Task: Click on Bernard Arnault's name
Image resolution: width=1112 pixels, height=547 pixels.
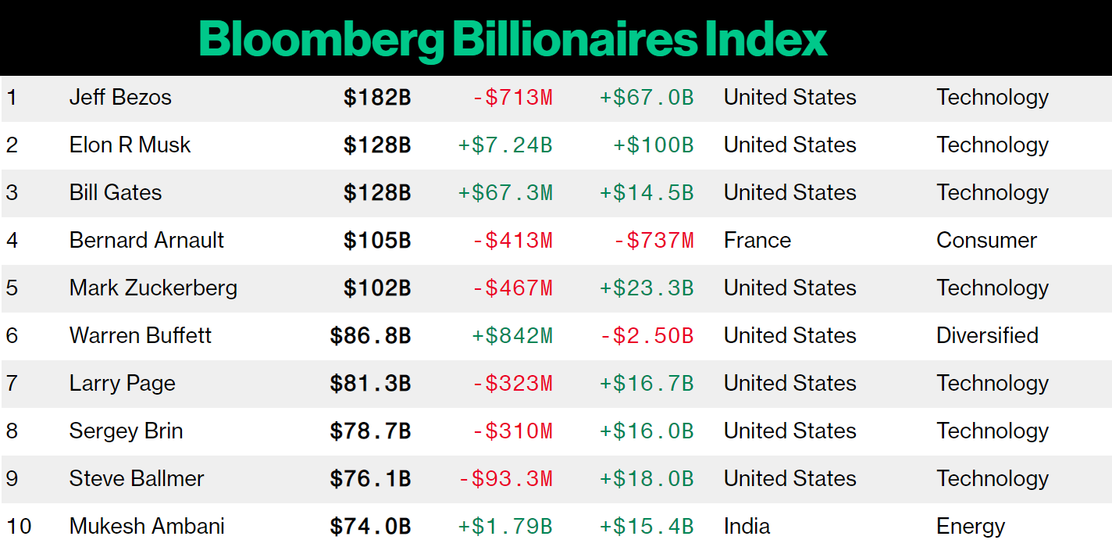Action: coord(146,241)
